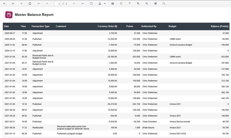Toggle the parameters filter icon

click(x=130, y=4)
